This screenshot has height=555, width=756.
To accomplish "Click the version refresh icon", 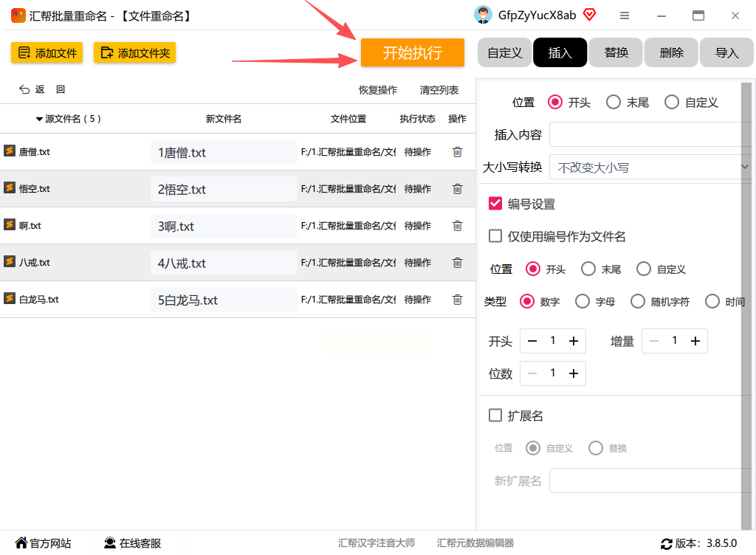I will (x=667, y=544).
